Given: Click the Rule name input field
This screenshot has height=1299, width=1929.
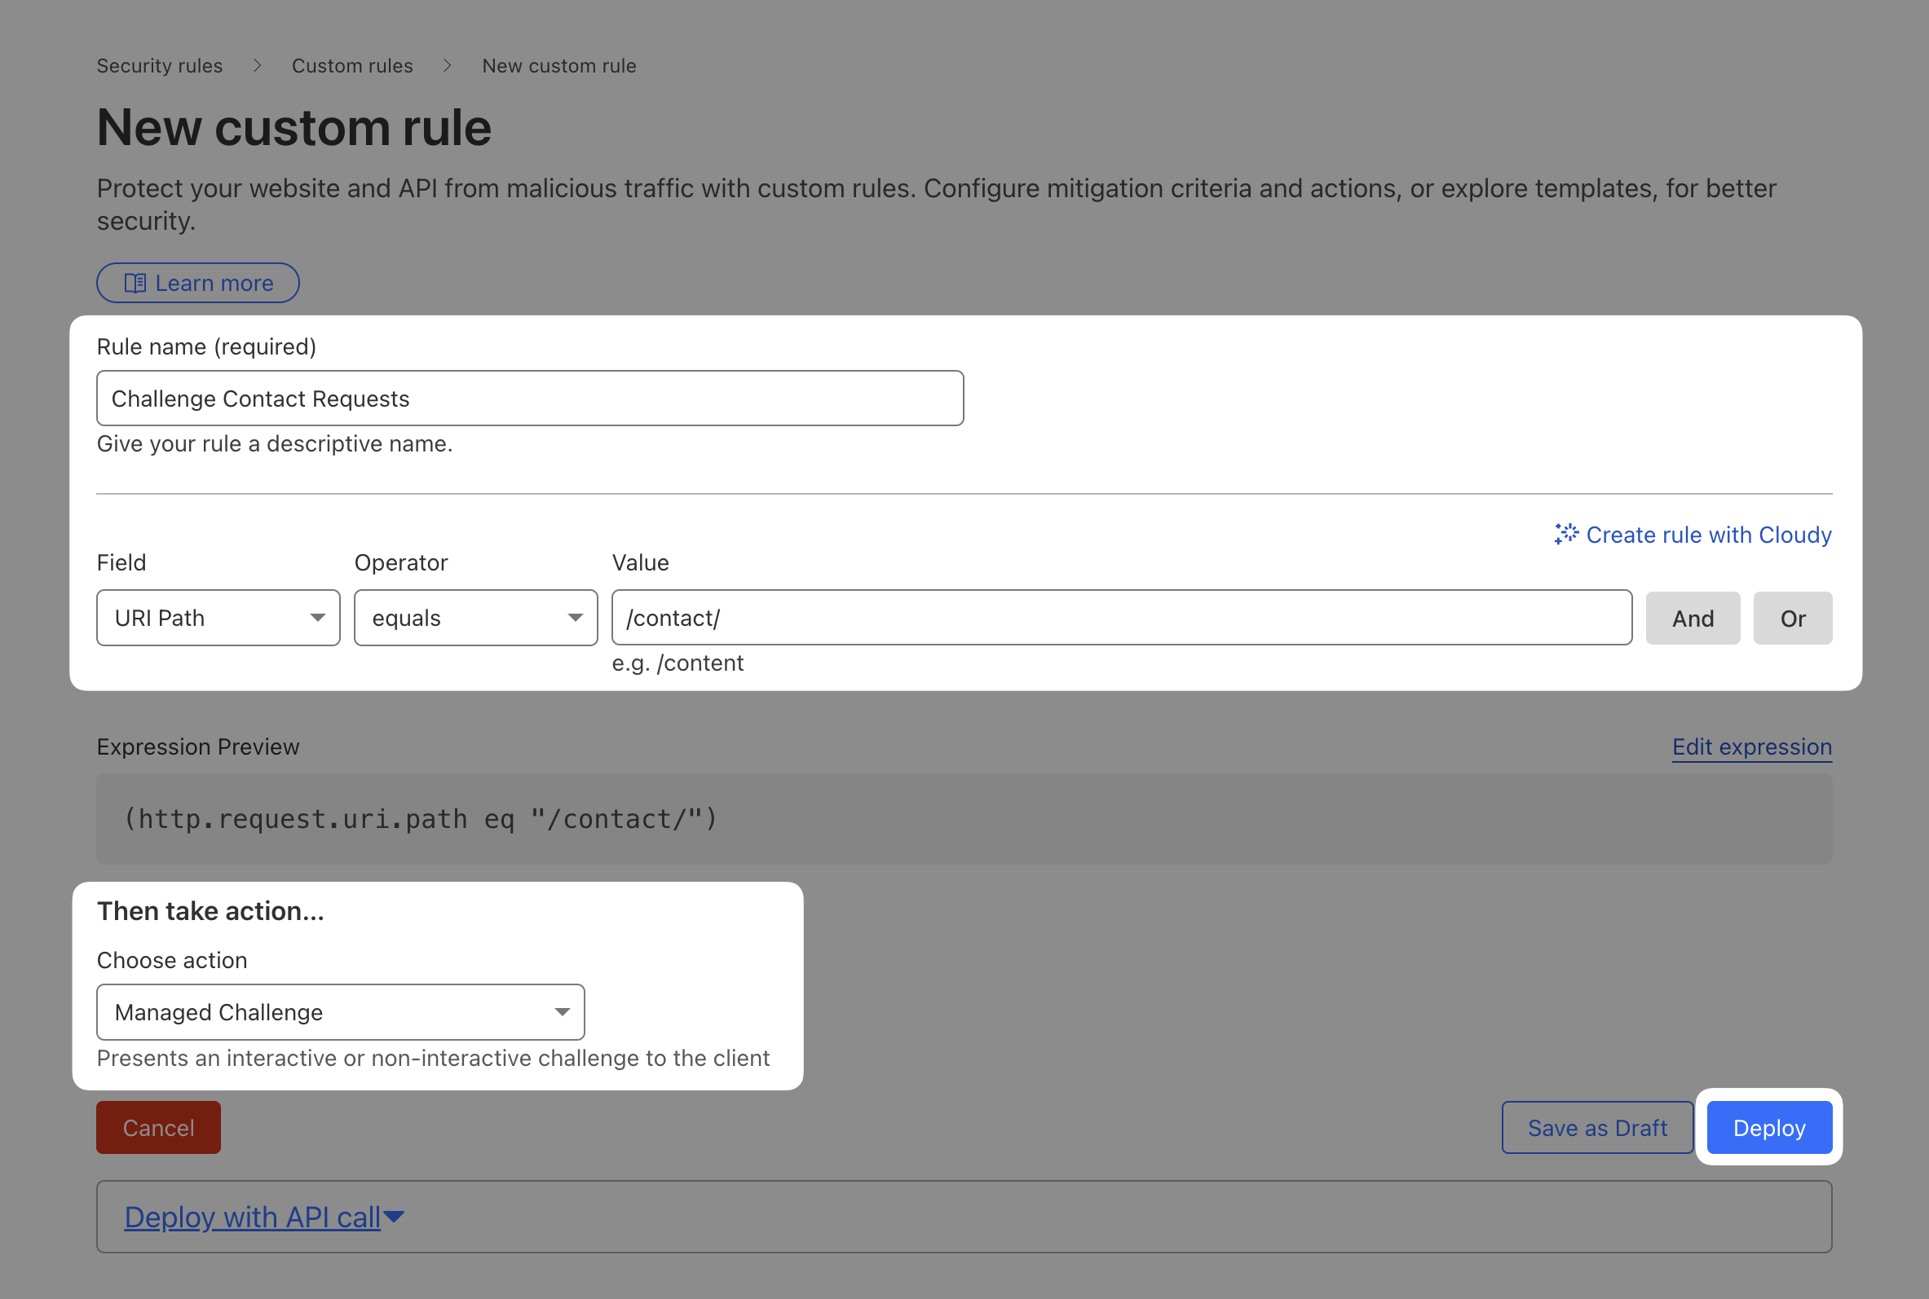Looking at the screenshot, I should point(530,399).
